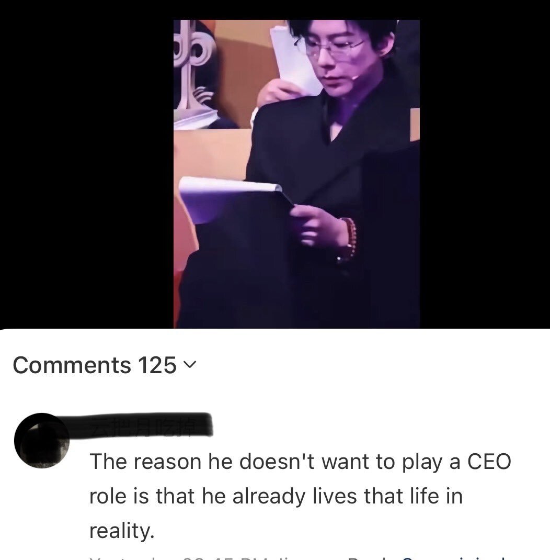Click the word "reality." ending the comment
This screenshot has height=560, width=550.
click(x=122, y=531)
